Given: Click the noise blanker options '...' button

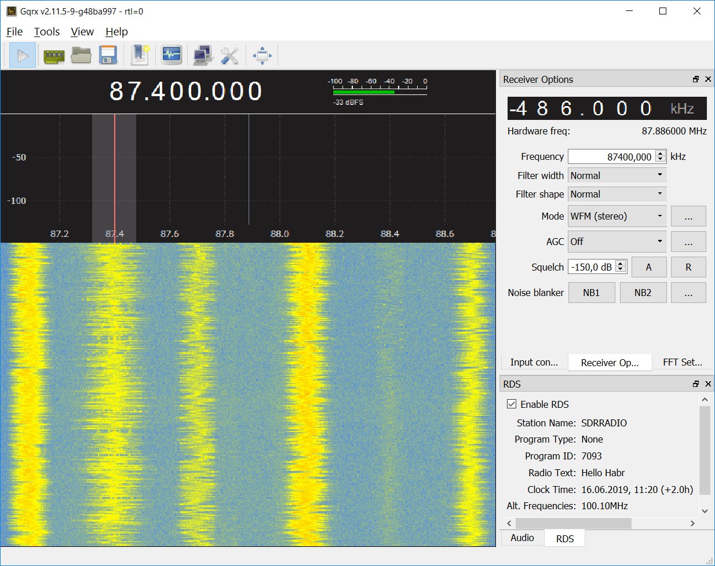Looking at the screenshot, I should [688, 293].
